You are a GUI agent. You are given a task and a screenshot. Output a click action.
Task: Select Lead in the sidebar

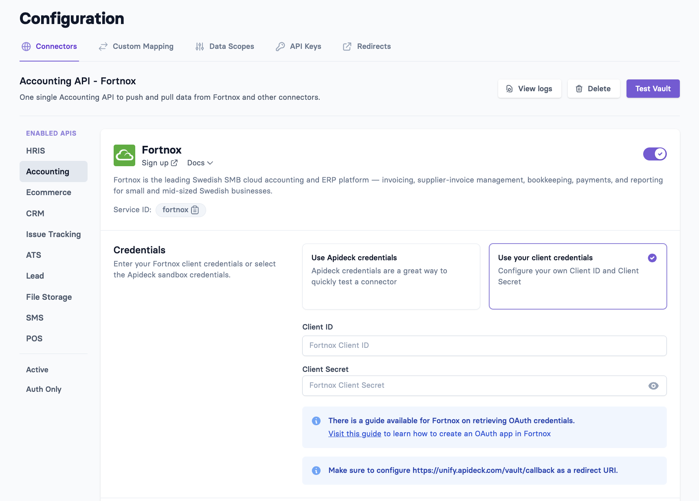(x=53, y=276)
